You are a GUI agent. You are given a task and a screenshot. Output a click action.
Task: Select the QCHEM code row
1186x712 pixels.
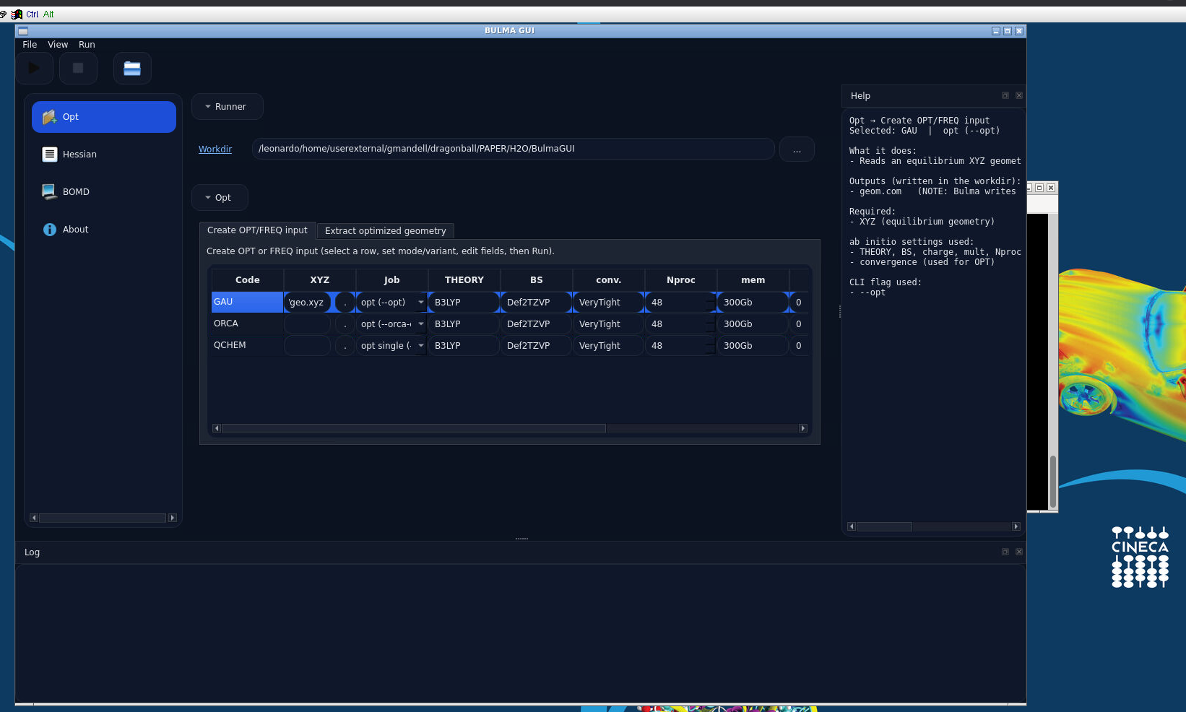pos(247,346)
